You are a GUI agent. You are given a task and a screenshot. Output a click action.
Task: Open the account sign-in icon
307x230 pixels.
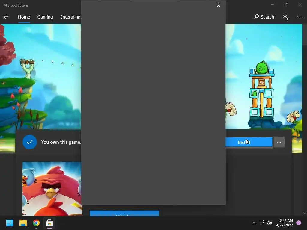(x=285, y=17)
